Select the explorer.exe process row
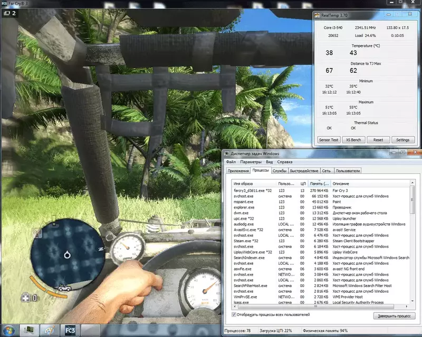This screenshot has width=422, height=337. 321,207
